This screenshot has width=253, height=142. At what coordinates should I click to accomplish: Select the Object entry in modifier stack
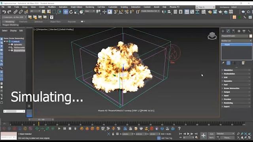[x=236, y=45]
